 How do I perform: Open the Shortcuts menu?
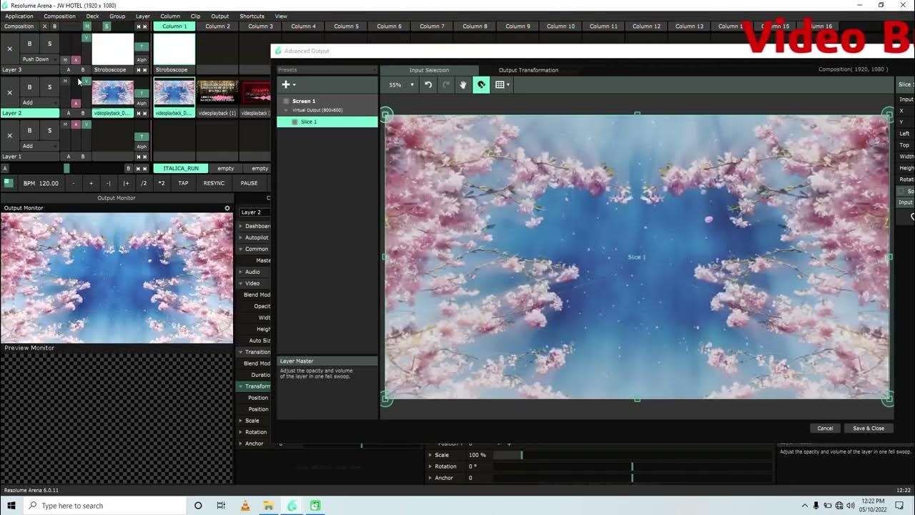[x=252, y=16]
